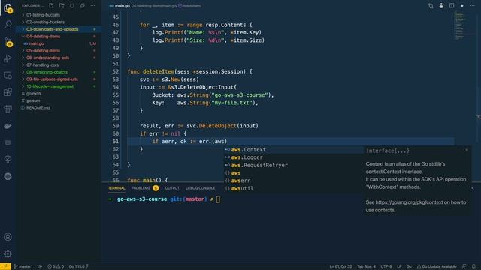
Task: Click the deleteItem breadcrumb in editor header
Action: point(190,5)
